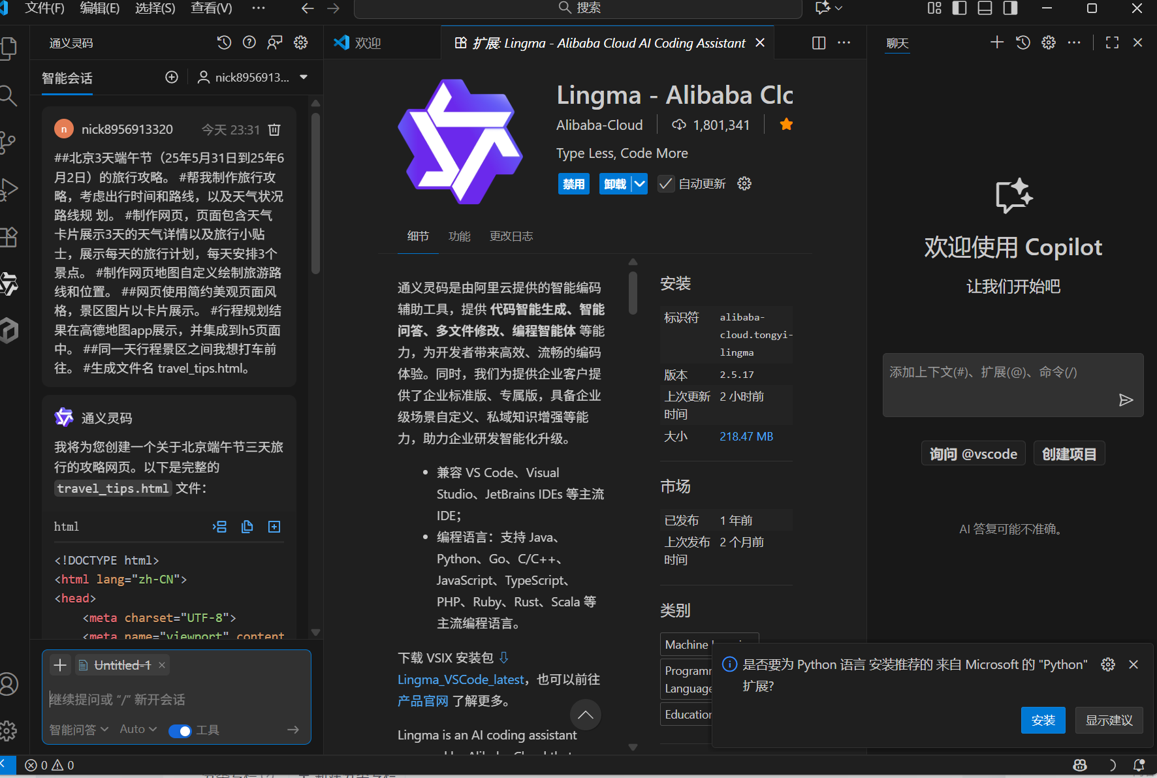Click 创建项目 button
This screenshot has width=1157, height=778.
pos(1070,454)
